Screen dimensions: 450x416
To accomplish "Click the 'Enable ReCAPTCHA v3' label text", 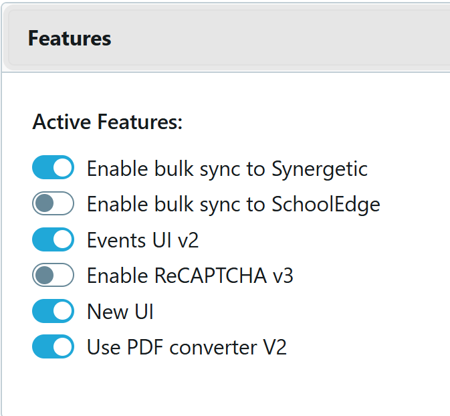I will point(190,276).
